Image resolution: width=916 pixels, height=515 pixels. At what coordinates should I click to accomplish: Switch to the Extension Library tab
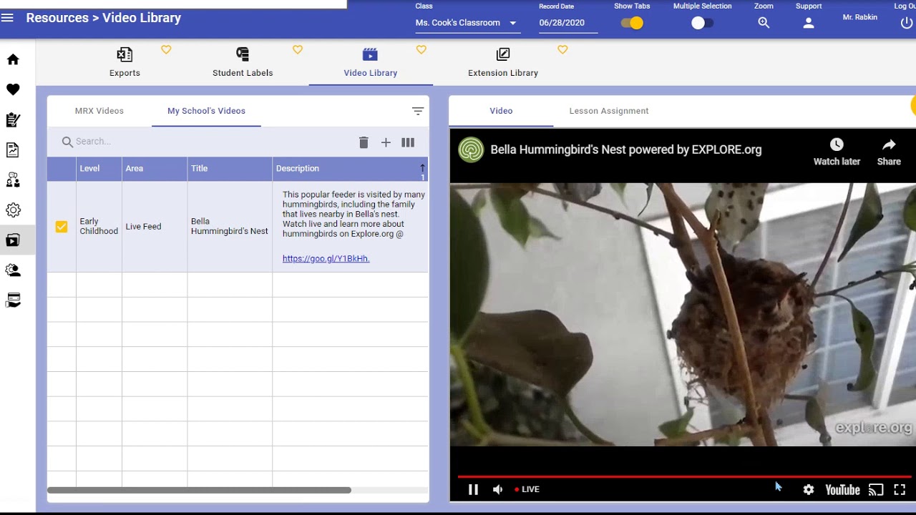click(x=503, y=62)
